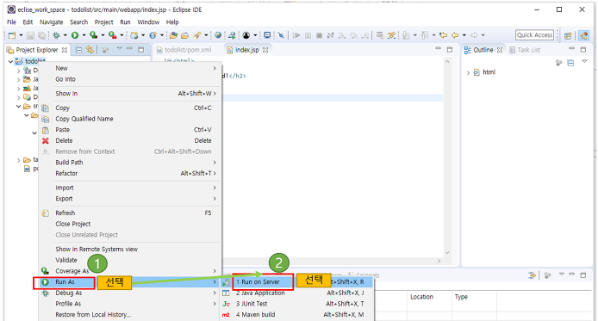Click Build Path menu entry

[x=129, y=163]
